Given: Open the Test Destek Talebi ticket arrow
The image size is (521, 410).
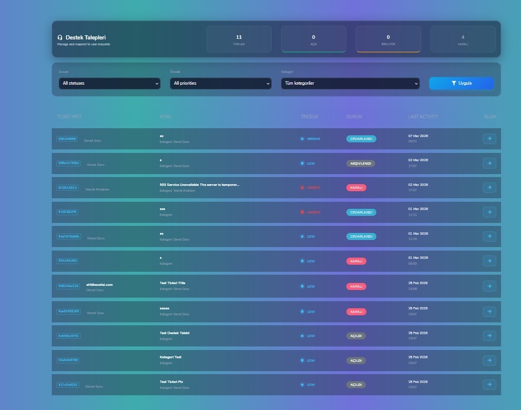Looking at the screenshot, I should coord(489,335).
